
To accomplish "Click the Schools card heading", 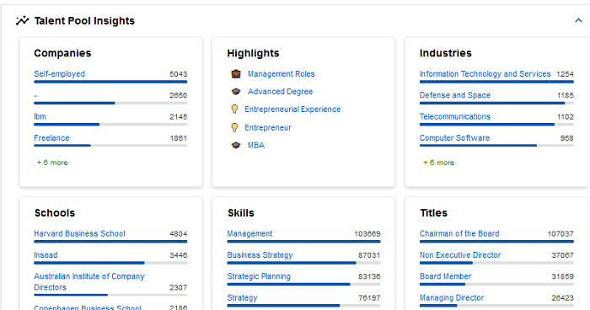I will (55, 213).
